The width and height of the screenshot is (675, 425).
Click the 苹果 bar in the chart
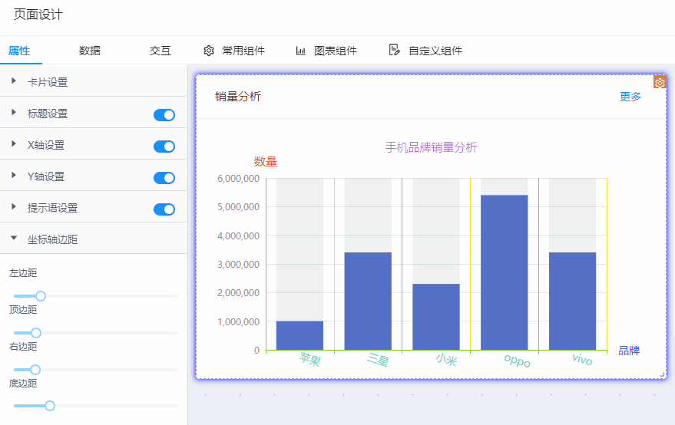[299, 335]
